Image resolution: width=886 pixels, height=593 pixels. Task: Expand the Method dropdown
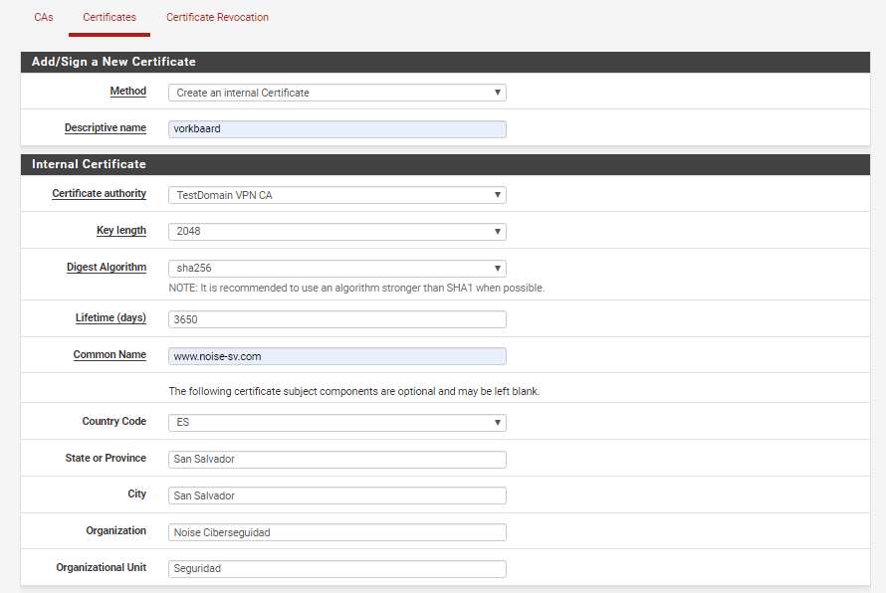click(337, 93)
